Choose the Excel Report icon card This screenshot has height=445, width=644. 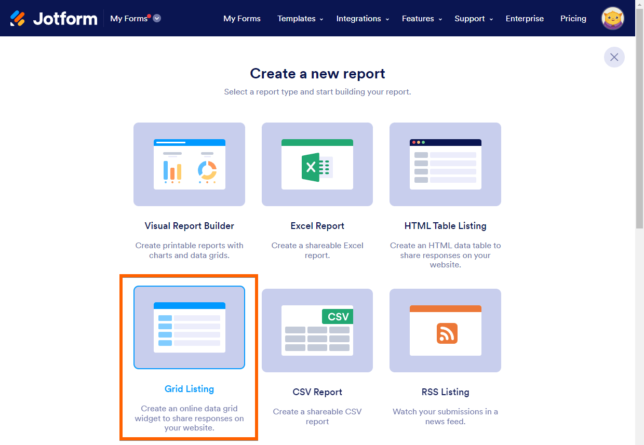(x=317, y=164)
